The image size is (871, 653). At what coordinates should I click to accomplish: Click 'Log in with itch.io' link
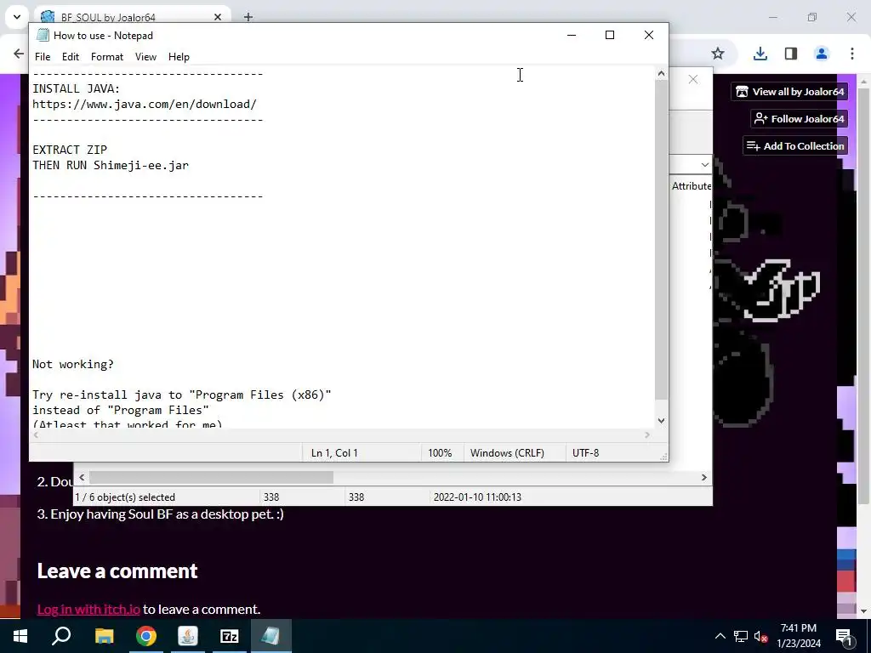[88, 609]
